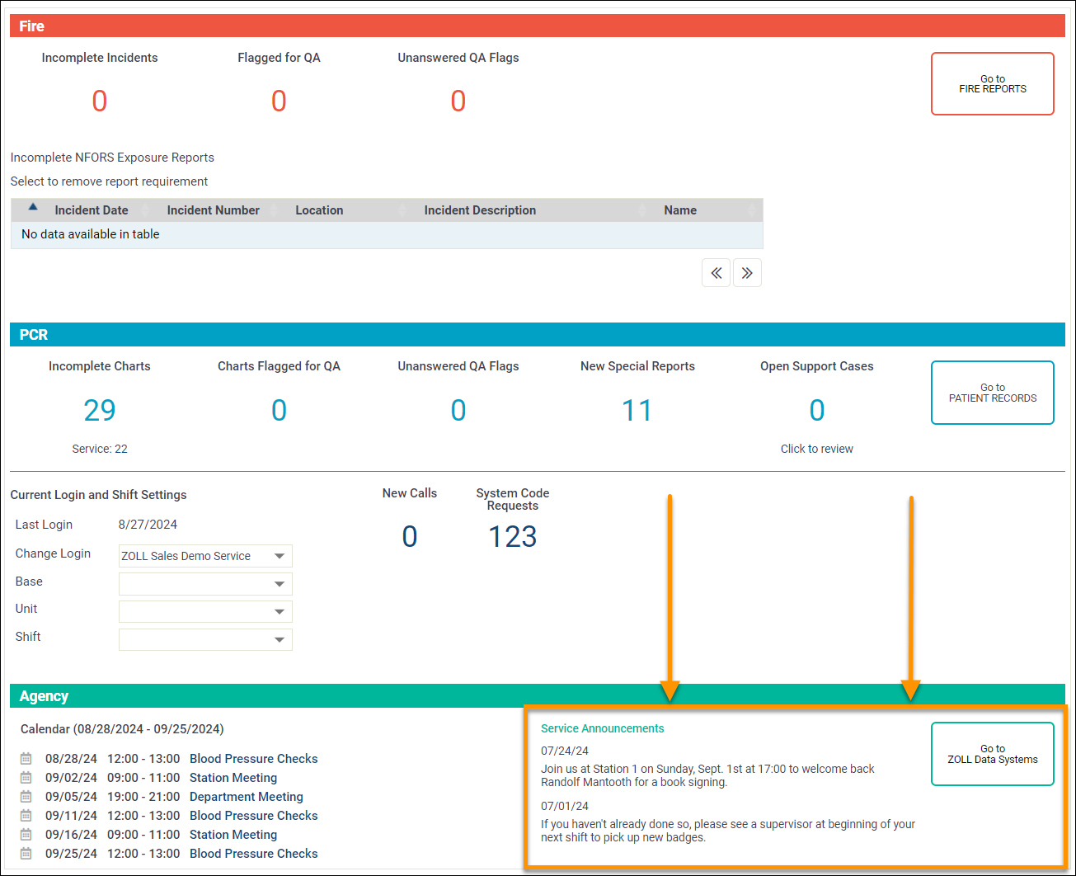1076x876 pixels.
Task: Open the 29 Incomplete Charts count
Action: 100,410
